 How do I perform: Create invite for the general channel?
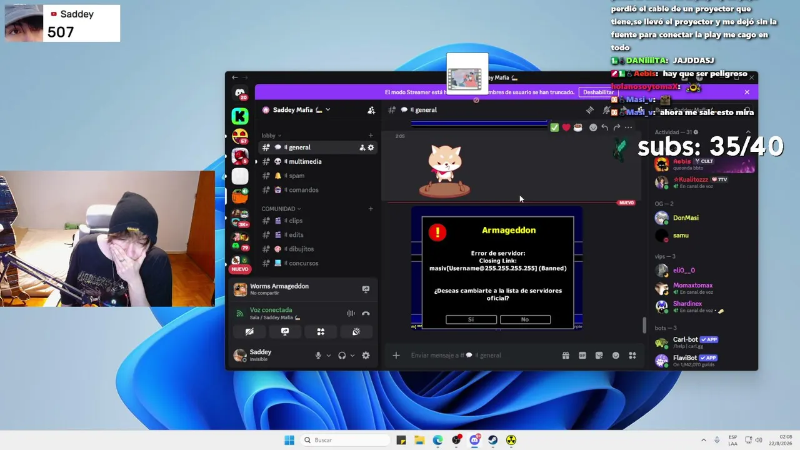[362, 147]
